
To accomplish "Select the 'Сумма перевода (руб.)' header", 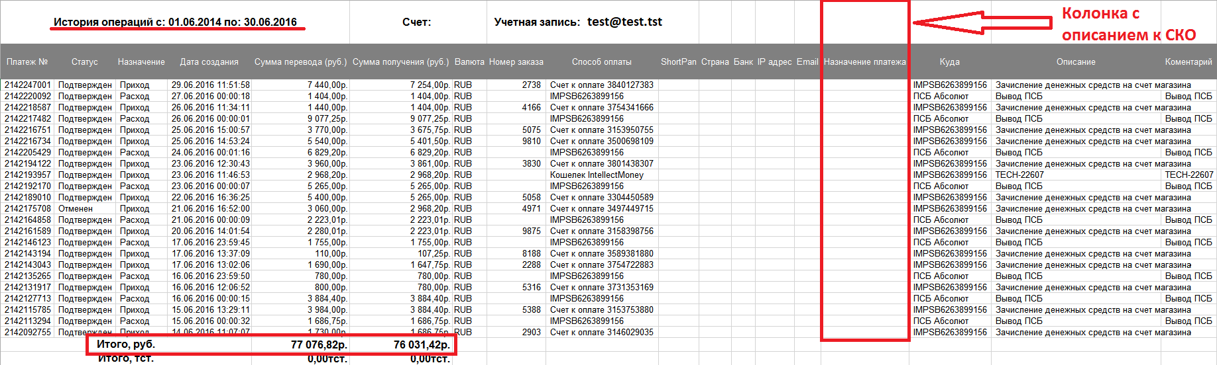I will coord(300,62).
